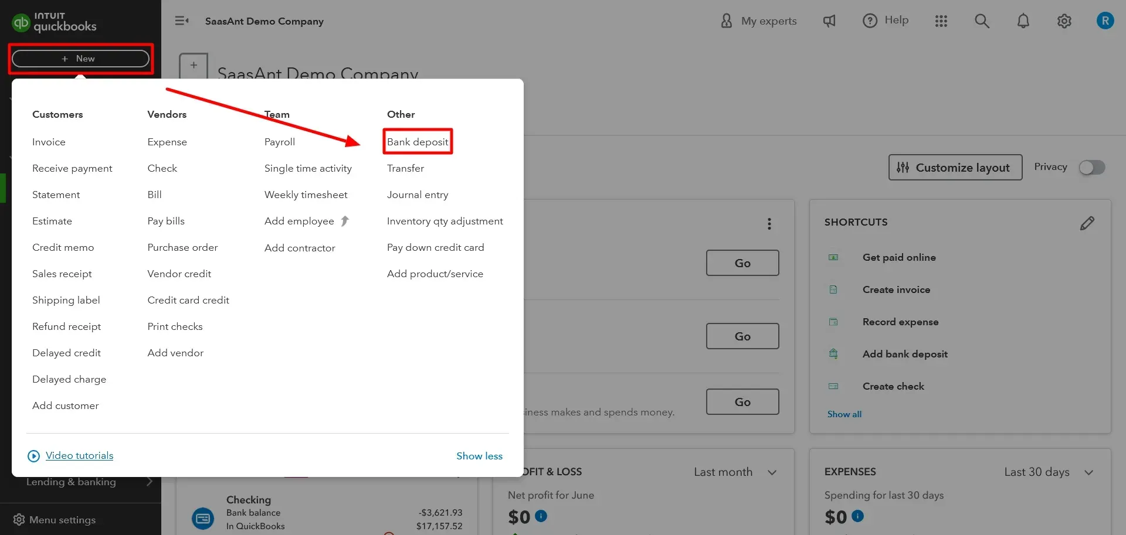Open My experts person icon
The width and height of the screenshot is (1126, 535).
click(726, 21)
